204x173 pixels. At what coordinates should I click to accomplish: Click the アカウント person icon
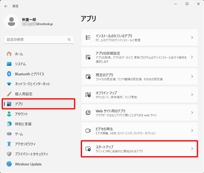[9, 114]
